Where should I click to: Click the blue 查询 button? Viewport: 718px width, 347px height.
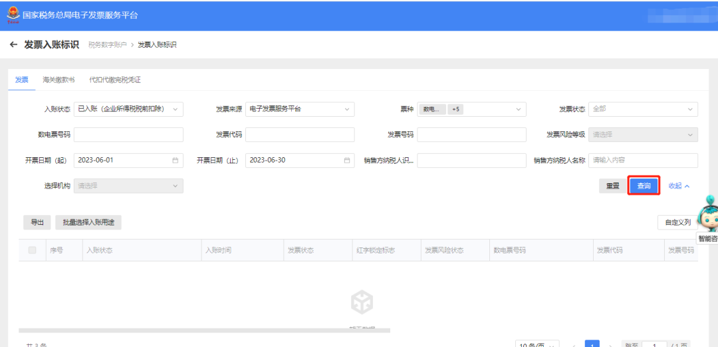644,186
